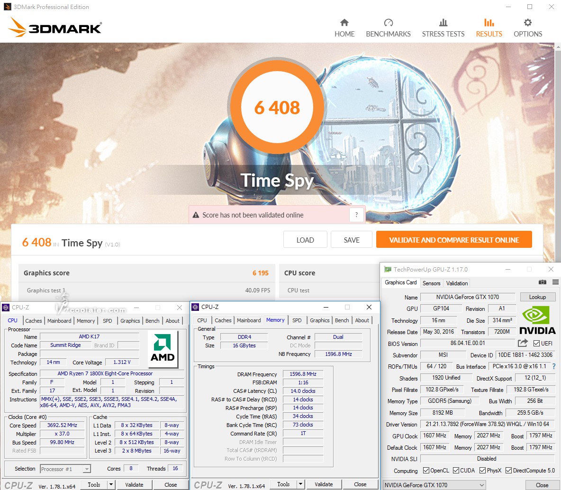Open the Processor #1 selection dropdown

tap(65, 469)
